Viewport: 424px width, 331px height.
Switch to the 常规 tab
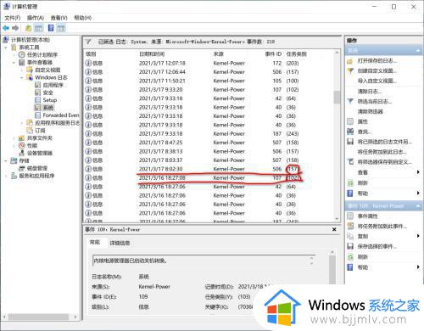click(95, 243)
